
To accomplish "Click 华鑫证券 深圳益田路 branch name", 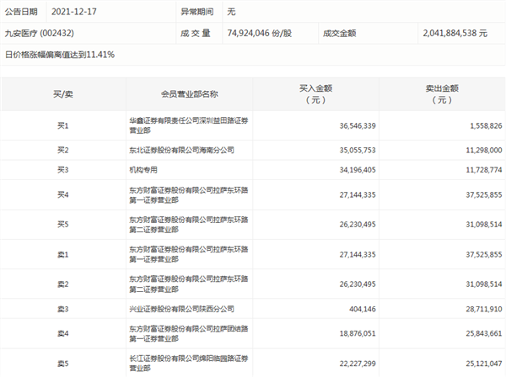I will (189, 125).
